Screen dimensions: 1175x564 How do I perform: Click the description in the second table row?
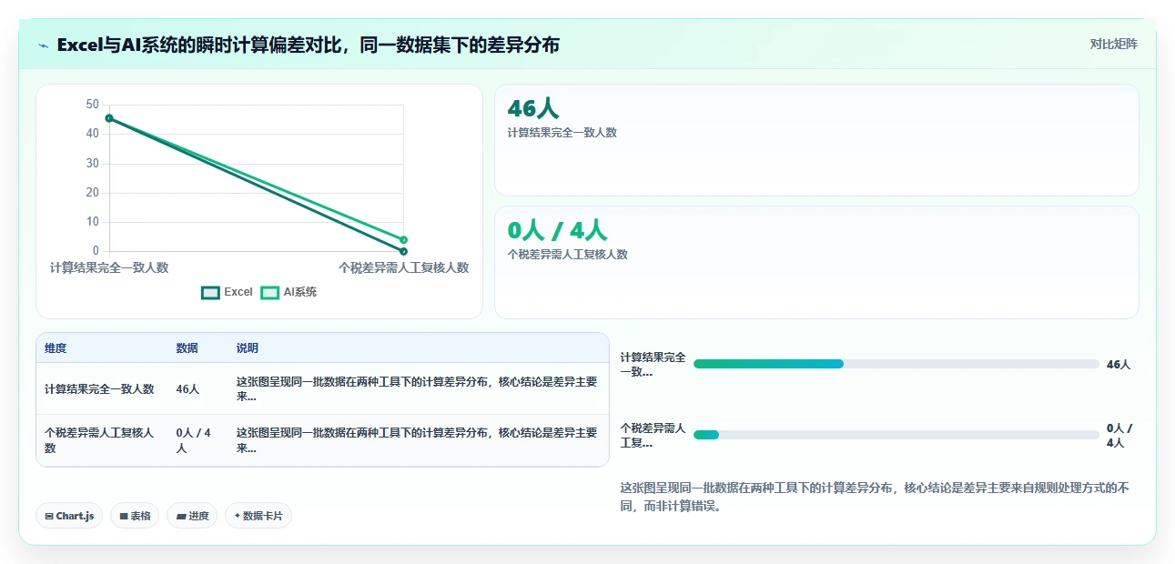click(417, 440)
